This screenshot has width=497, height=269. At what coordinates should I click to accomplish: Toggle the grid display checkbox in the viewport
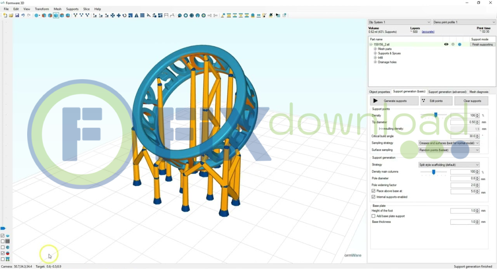tap(3, 241)
